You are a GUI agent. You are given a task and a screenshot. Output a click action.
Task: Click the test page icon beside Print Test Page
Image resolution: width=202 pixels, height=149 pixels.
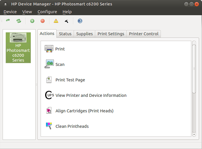(49, 80)
